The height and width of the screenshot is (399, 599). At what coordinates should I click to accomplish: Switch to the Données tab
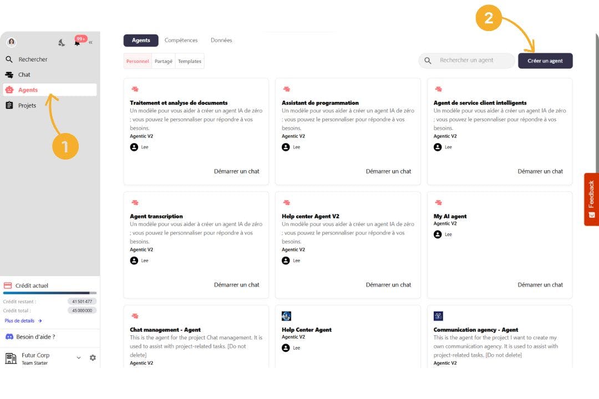(x=221, y=40)
